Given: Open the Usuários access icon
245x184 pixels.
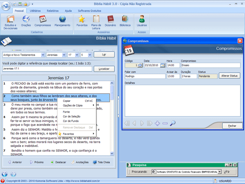Looking at the screenshot, I should 142,20.
